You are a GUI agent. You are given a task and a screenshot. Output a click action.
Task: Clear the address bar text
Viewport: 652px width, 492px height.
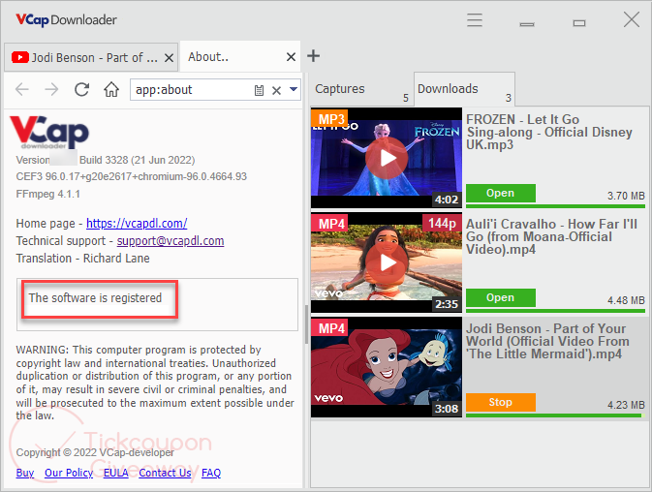click(x=276, y=90)
